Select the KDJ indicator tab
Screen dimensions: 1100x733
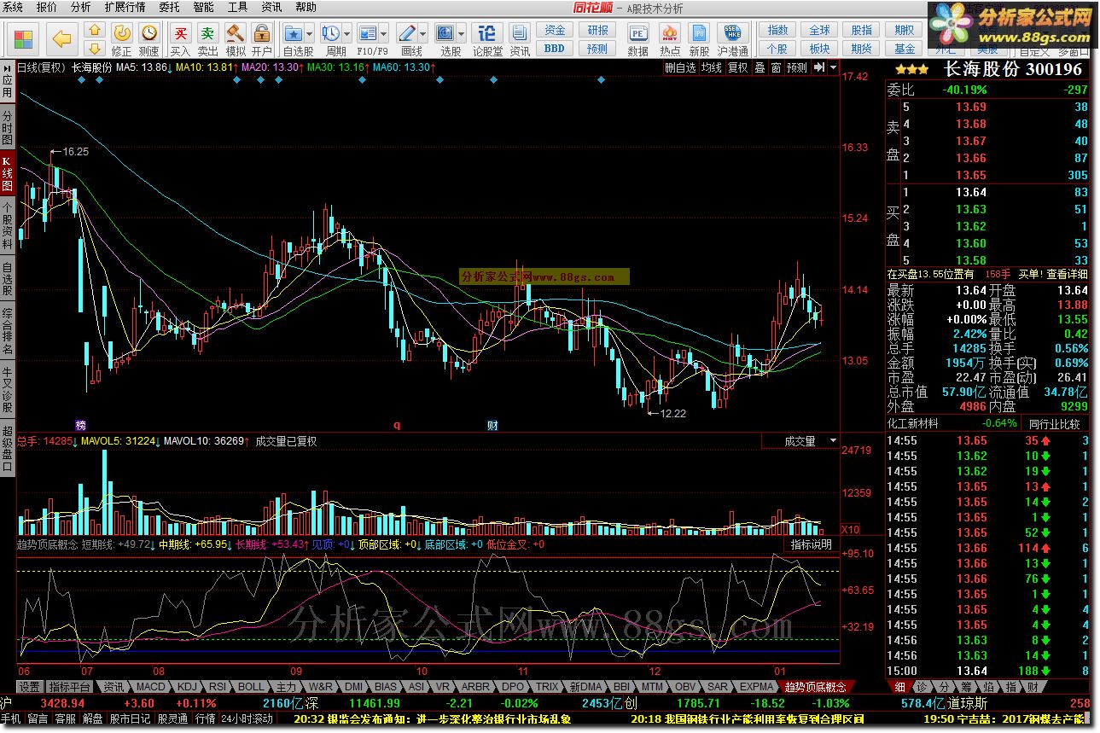click(x=187, y=686)
